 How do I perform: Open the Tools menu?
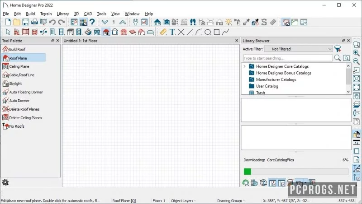101,14
